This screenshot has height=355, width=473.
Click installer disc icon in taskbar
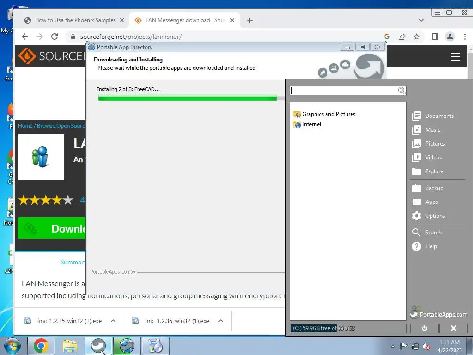(156, 346)
